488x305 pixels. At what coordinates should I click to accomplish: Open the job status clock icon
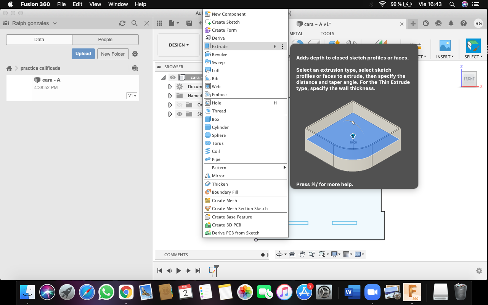(x=438, y=23)
